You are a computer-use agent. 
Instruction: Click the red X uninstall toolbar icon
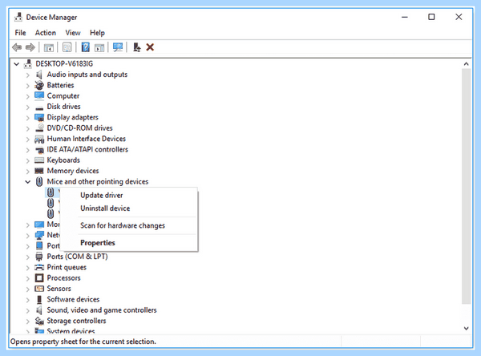(150, 47)
